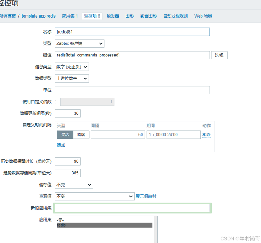This screenshot has width=261, height=243.
Task: Click the 添加 link under custom intervals
Action: pos(61,145)
